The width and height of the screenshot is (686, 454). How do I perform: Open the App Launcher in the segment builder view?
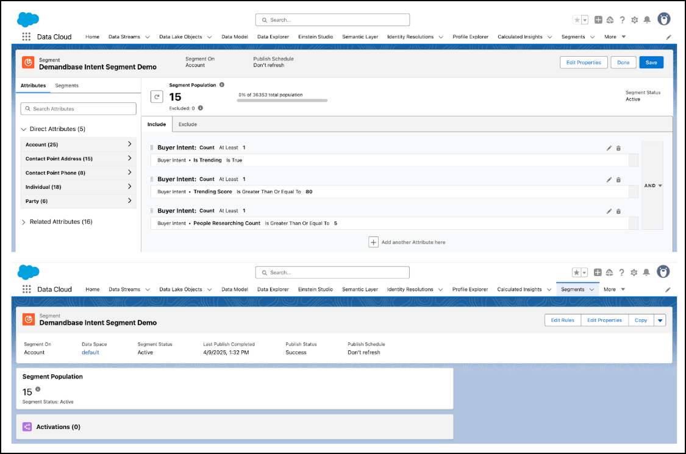tap(26, 37)
